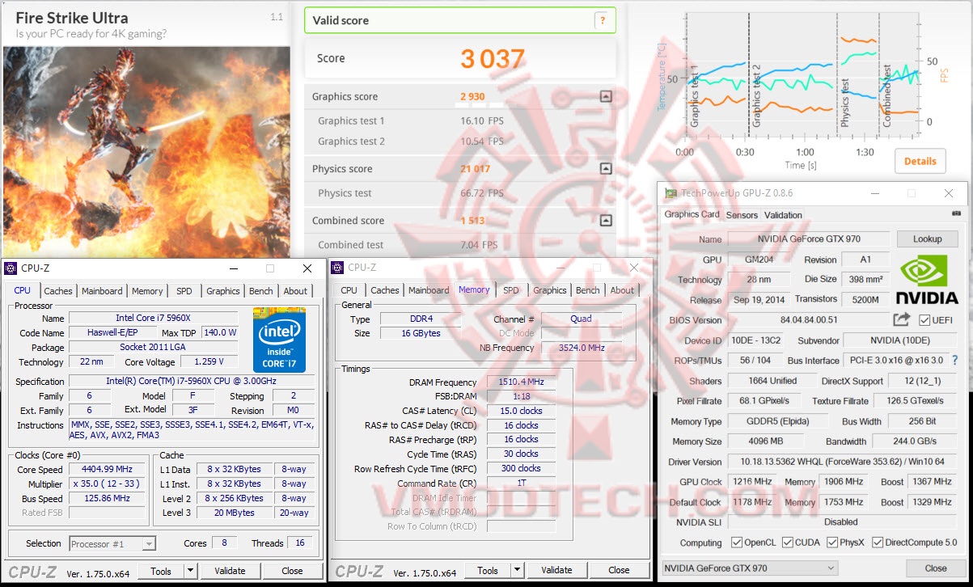973x587 pixels.
Task: Click the Valid score banner
Action: pos(459,21)
